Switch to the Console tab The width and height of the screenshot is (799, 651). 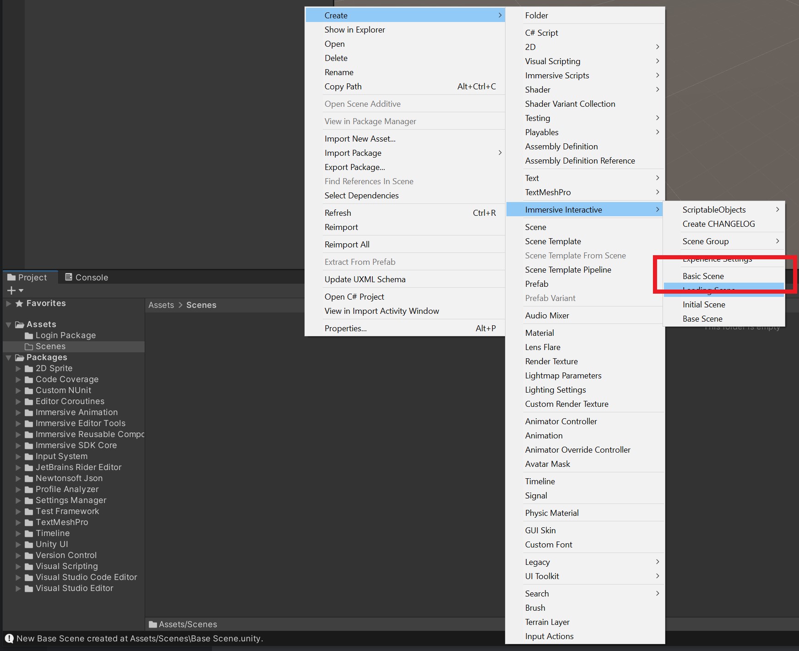coord(87,277)
